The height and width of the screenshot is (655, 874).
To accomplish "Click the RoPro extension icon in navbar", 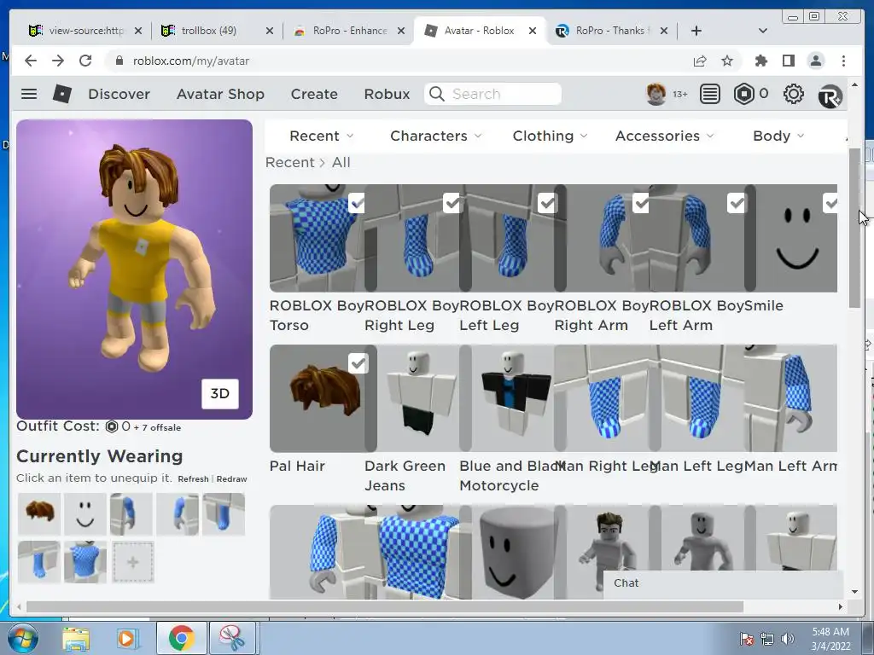I will (830, 96).
